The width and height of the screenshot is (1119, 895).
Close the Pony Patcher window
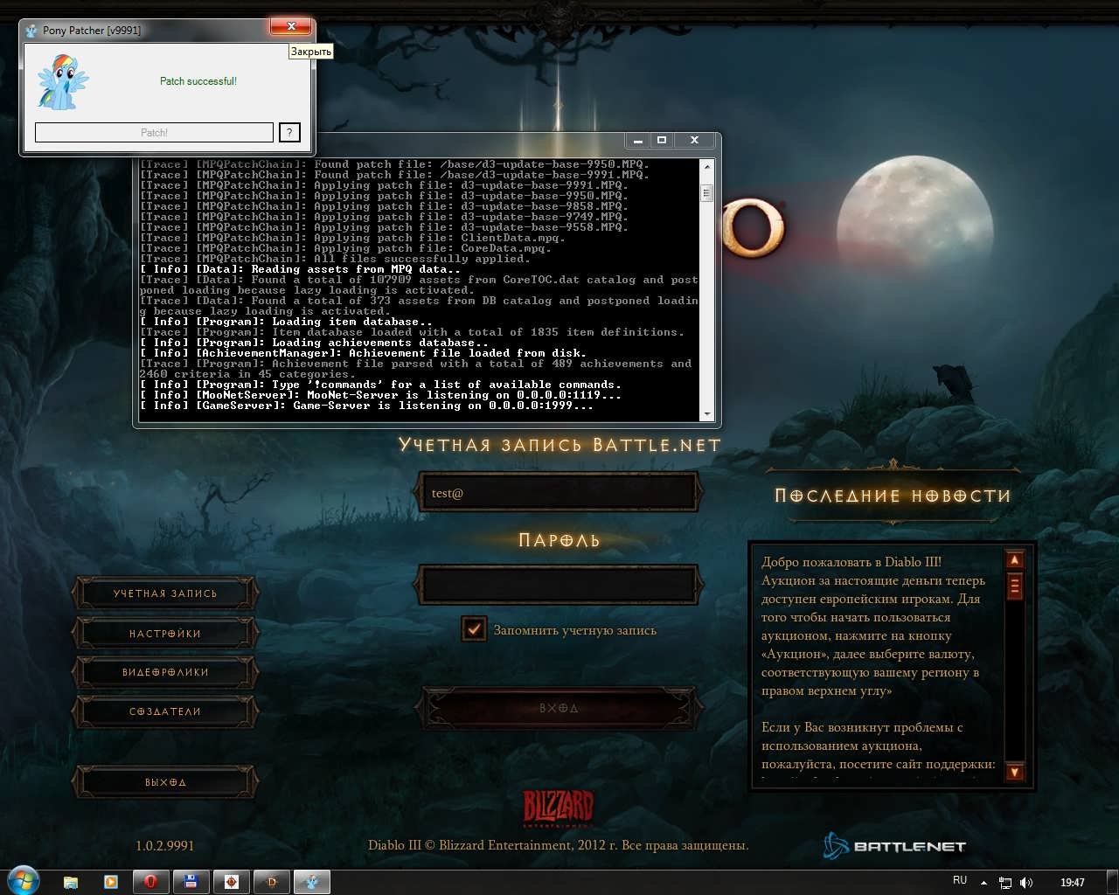(291, 26)
